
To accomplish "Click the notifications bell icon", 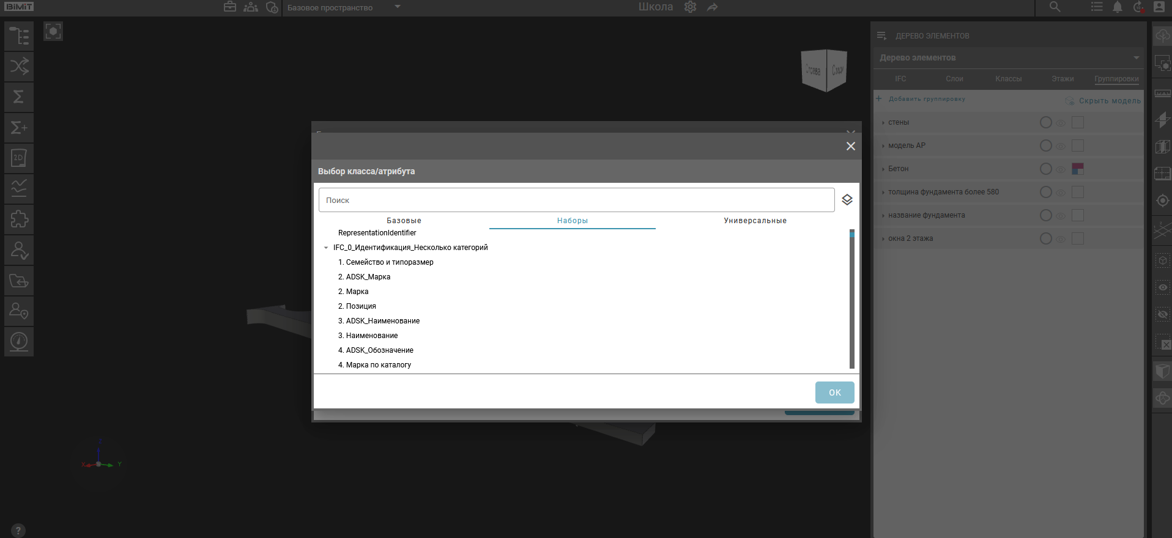I will tap(1117, 7).
